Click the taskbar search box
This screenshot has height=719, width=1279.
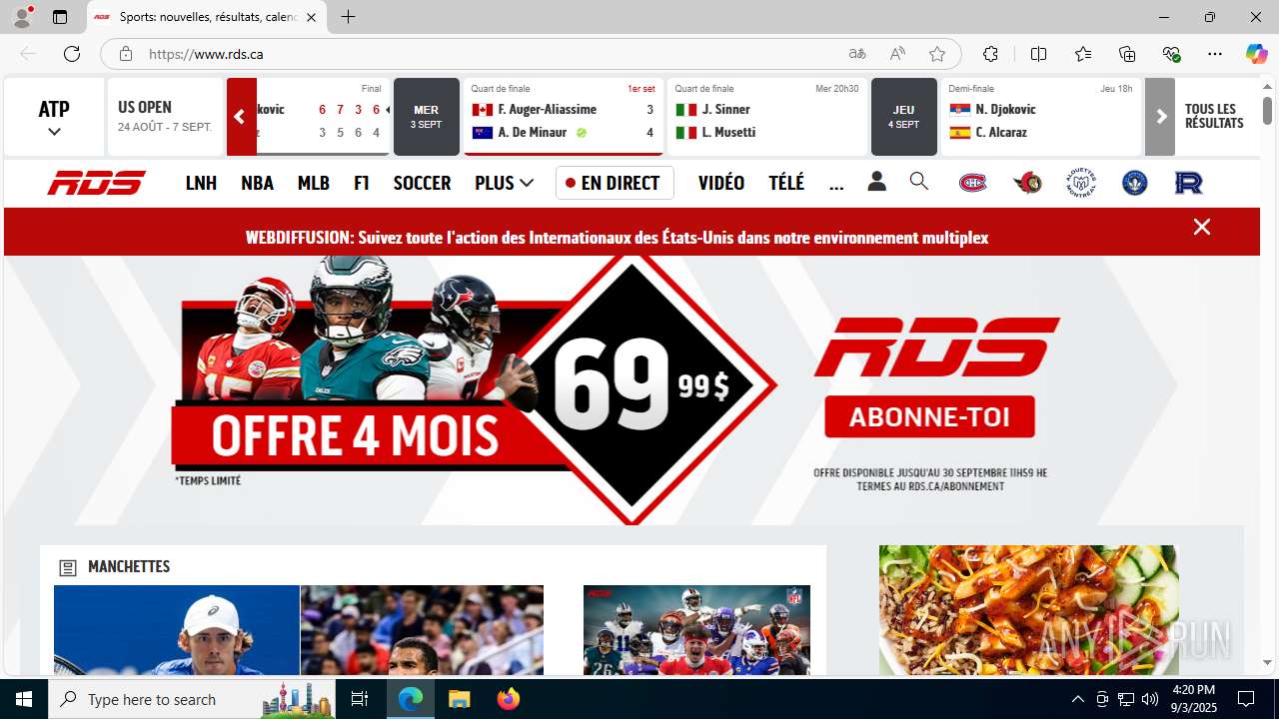point(192,699)
